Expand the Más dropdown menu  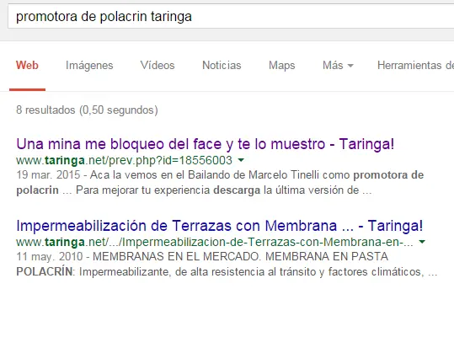338,66
